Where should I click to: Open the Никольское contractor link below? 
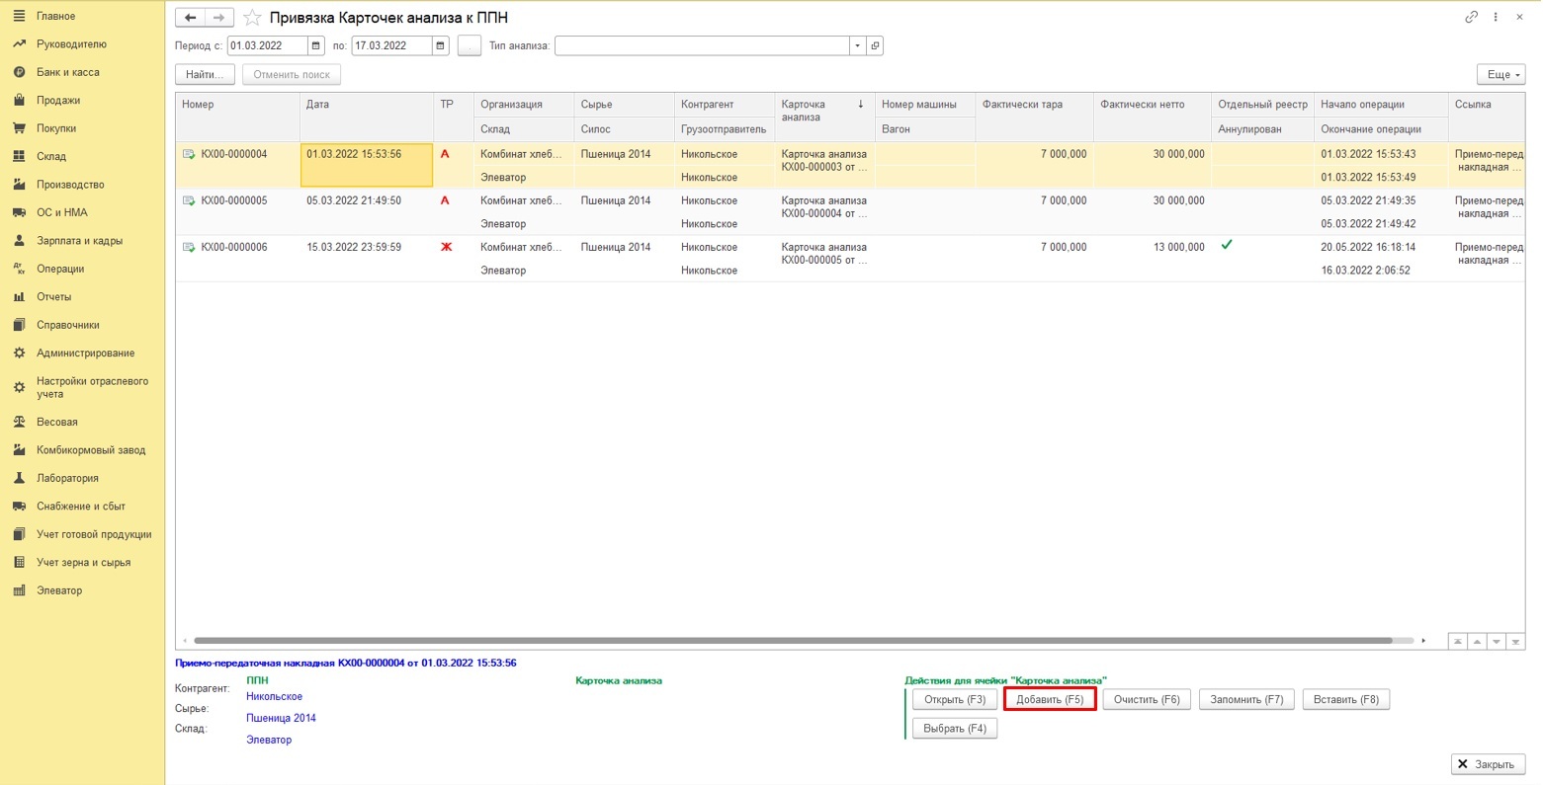tap(274, 696)
